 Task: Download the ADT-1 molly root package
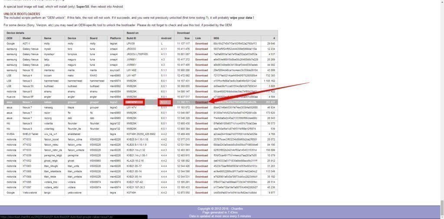click(201, 44)
